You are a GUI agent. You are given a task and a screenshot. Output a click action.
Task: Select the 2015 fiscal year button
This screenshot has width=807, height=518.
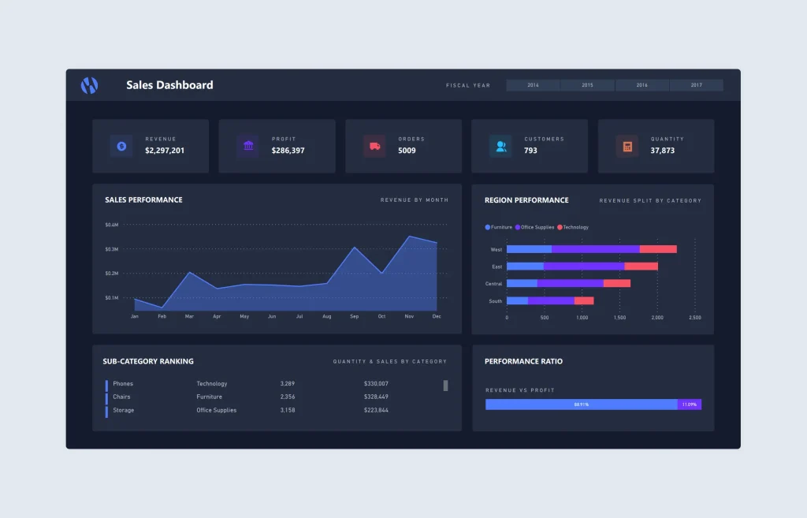587,85
